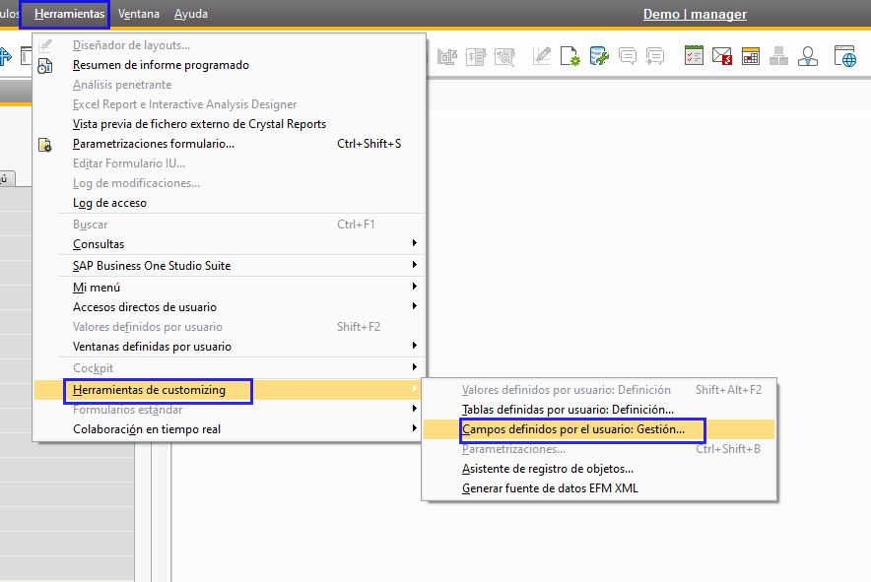The height and width of the screenshot is (582, 871).
Task: Click the transaction journal scales toolbar icon
Action: tap(447, 57)
